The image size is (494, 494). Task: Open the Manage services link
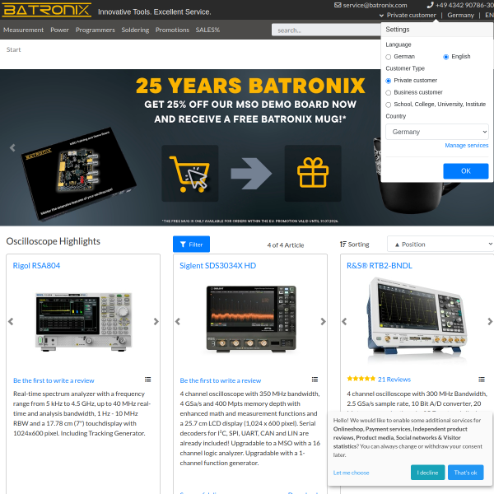[467, 145]
